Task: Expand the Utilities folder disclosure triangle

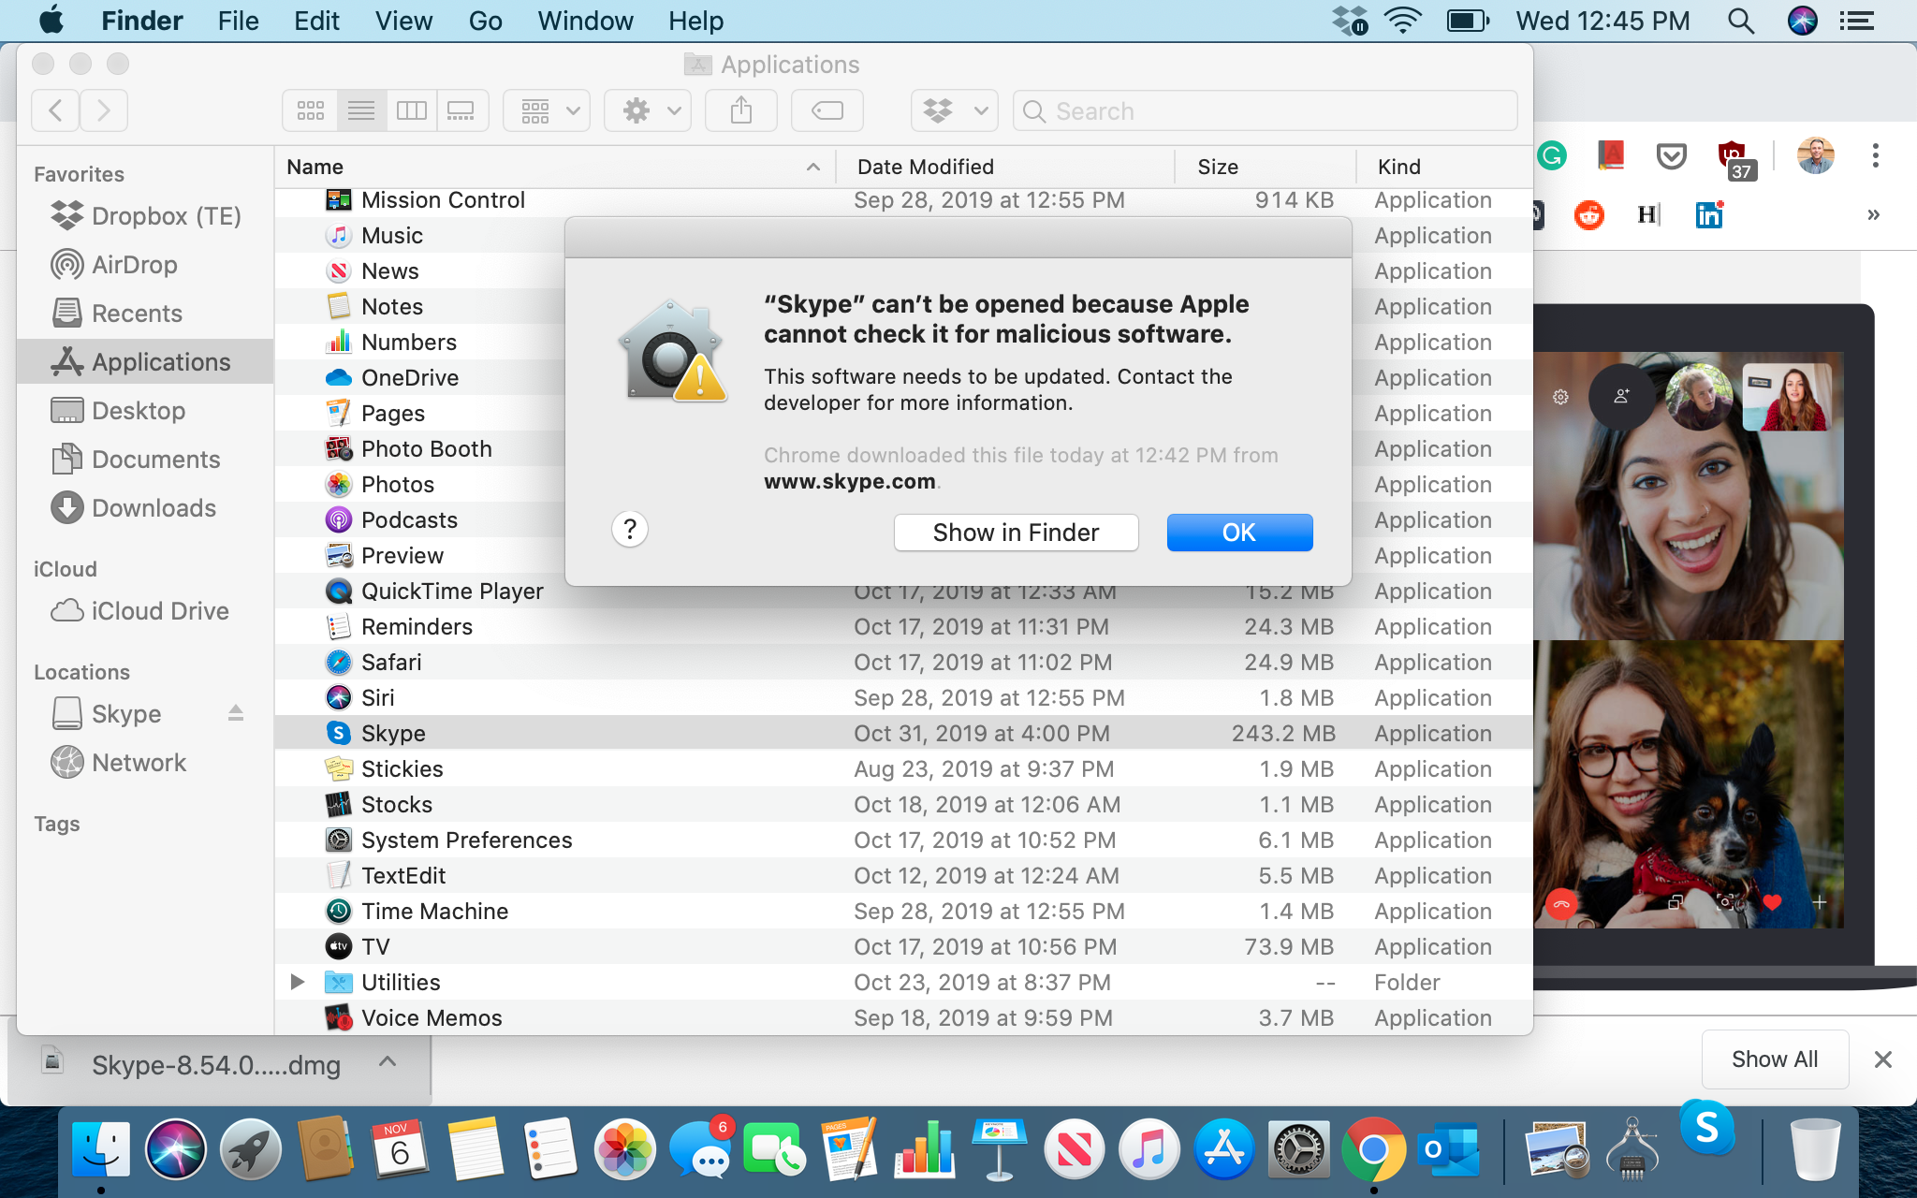Action: tap(298, 982)
